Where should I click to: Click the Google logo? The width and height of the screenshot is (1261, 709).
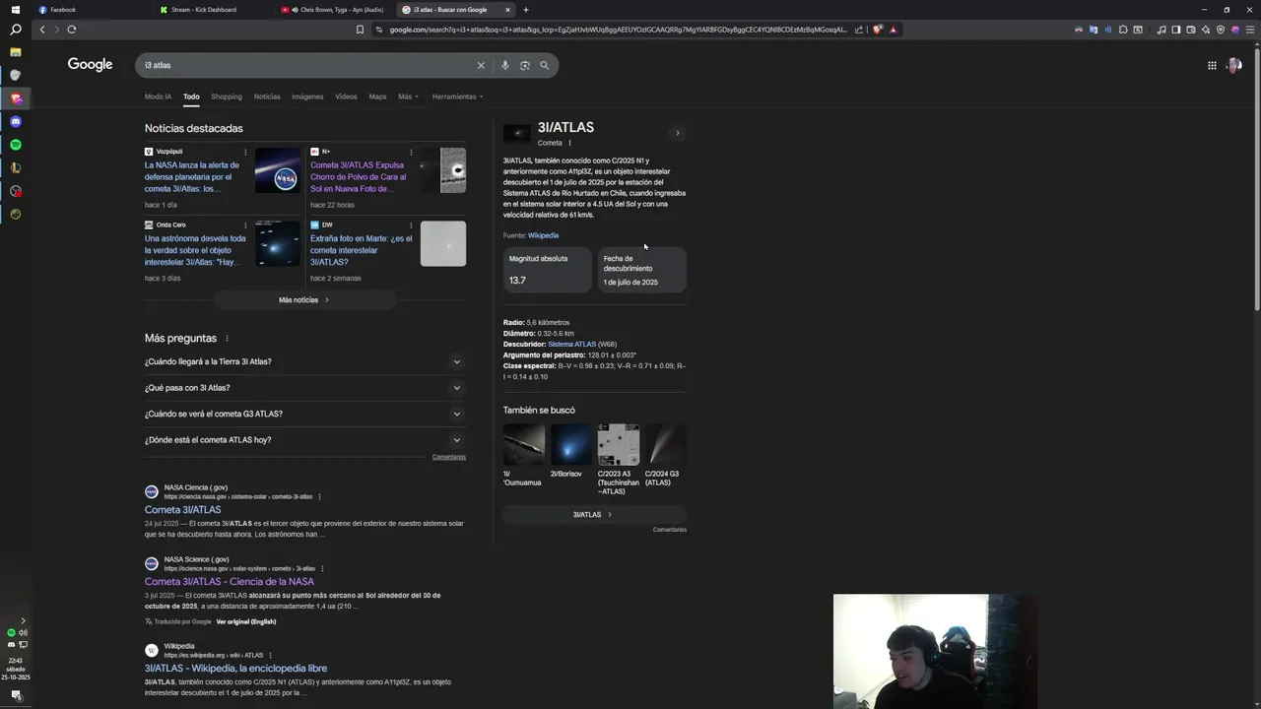[90, 65]
